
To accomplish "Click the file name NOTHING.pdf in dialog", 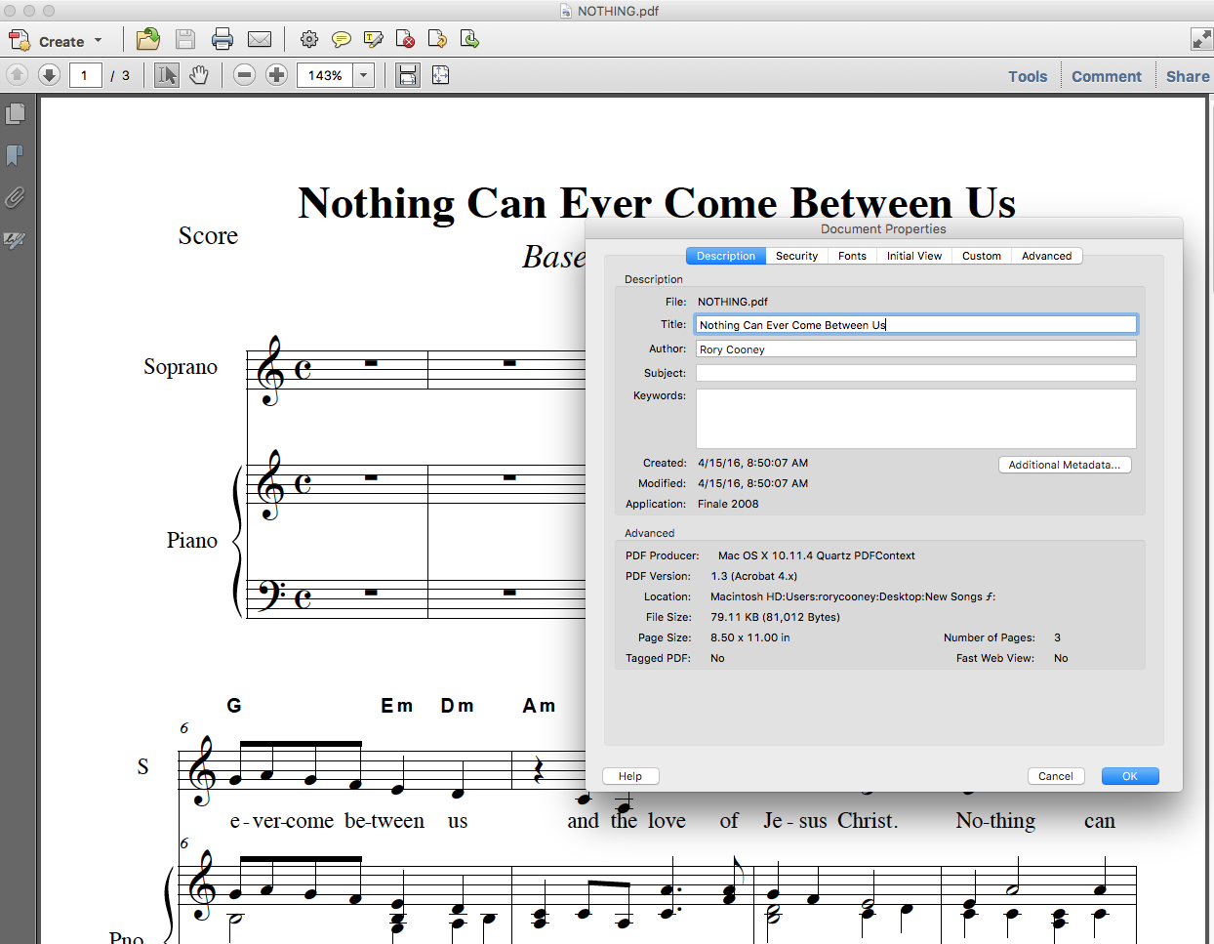I will [732, 302].
